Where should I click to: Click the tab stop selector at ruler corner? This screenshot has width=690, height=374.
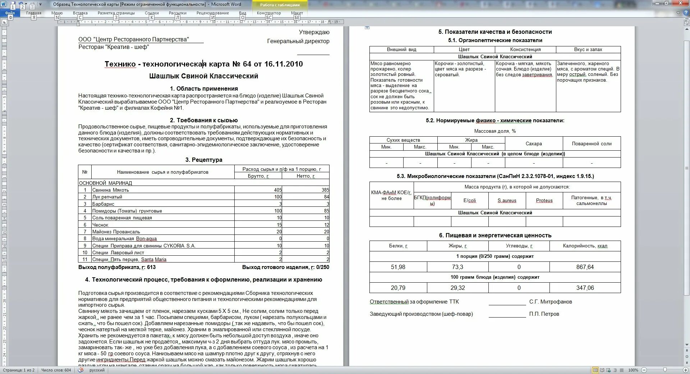[x=4, y=22]
